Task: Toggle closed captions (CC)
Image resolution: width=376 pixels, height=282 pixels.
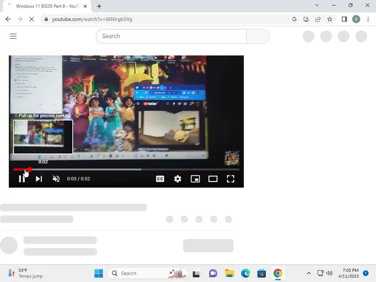Action: pos(160,179)
